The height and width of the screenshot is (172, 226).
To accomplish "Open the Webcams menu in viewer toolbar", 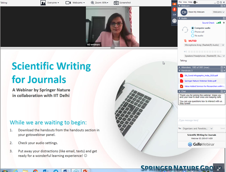I will 78,3.
